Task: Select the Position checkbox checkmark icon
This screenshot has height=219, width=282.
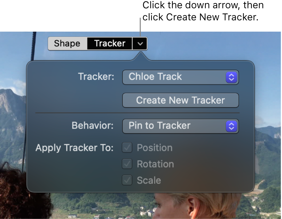Action: point(127,148)
